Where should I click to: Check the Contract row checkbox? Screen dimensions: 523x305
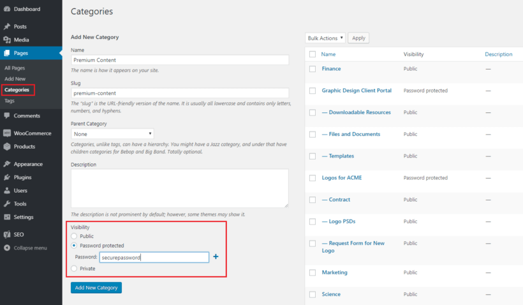[313, 200]
